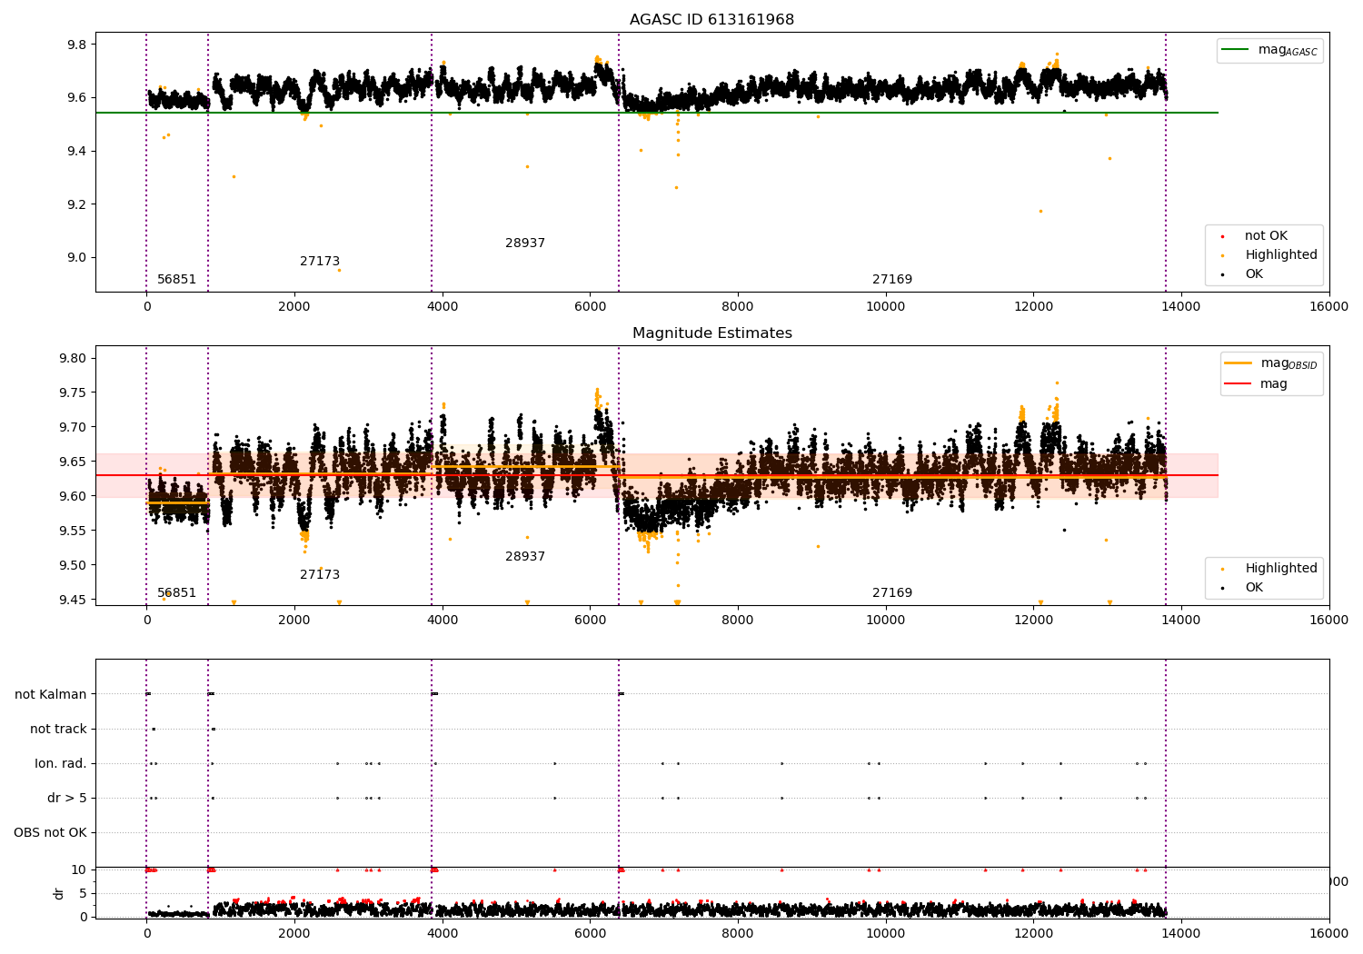Click the 9.0 y-axis tick label

point(77,258)
